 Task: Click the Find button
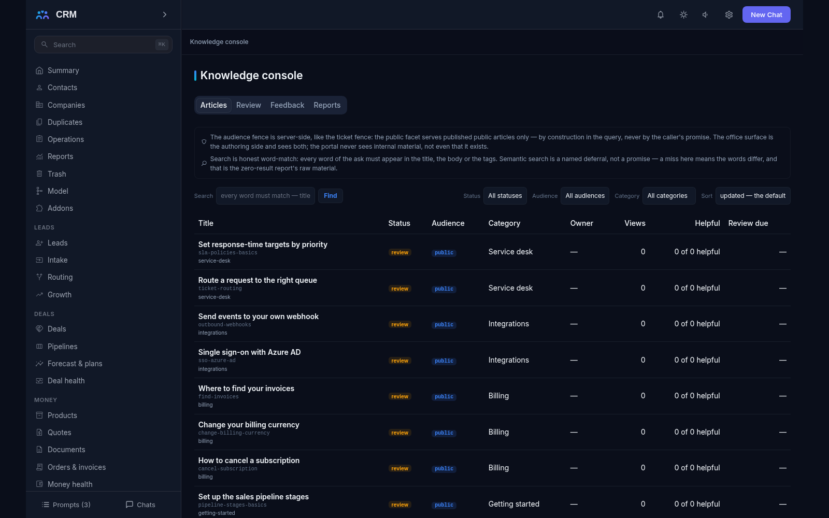pos(331,196)
